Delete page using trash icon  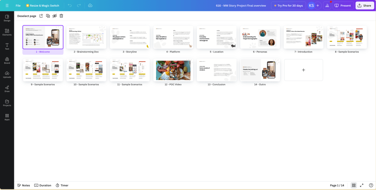pyautogui.click(x=61, y=16)
